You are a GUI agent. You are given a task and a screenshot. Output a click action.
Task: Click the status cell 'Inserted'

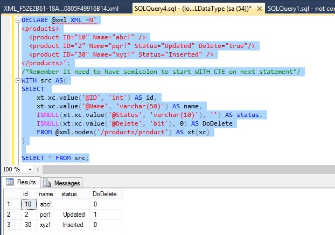(x=74, y=225)
